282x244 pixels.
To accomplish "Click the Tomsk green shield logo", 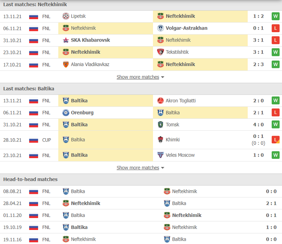I will (161, 125).
